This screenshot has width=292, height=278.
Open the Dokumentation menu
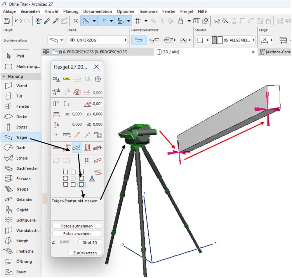click(x=98, y=12)
